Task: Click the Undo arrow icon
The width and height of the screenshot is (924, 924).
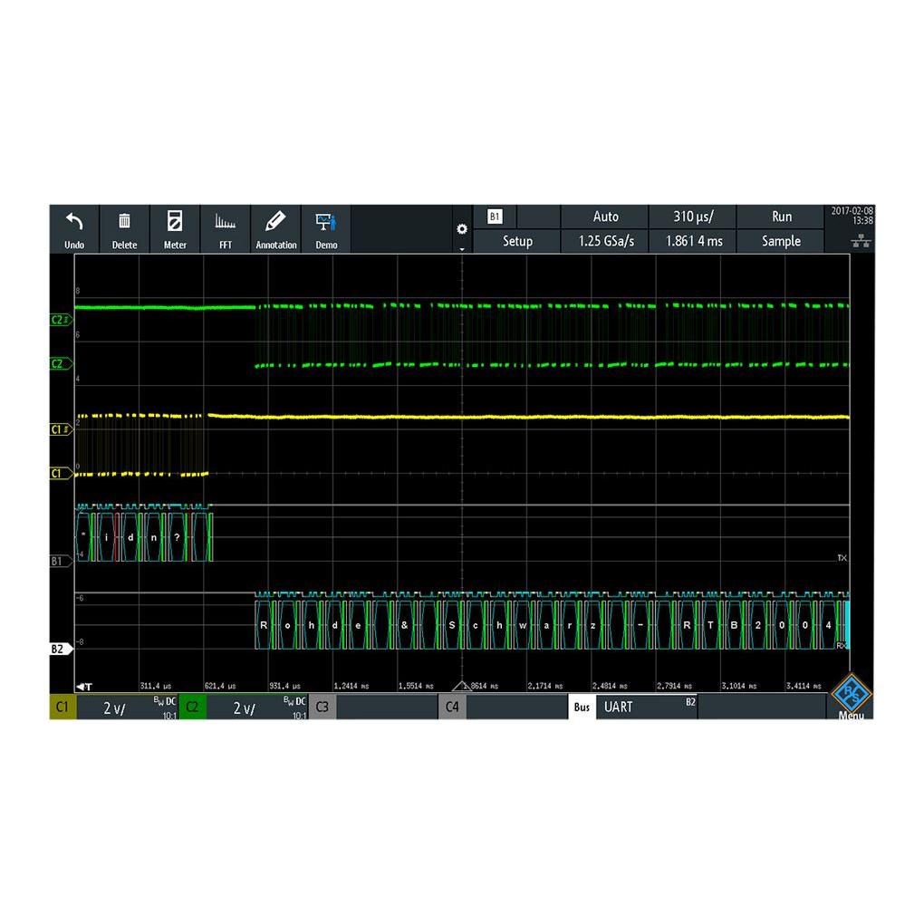Action: 74,222
